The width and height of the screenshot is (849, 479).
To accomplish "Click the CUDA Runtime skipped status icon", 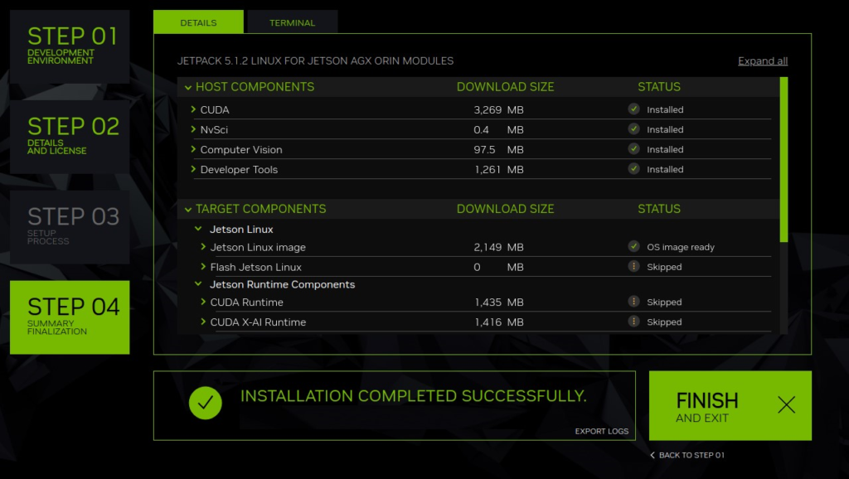I will click(x=633, y=302).
